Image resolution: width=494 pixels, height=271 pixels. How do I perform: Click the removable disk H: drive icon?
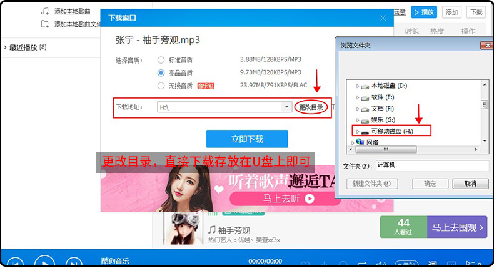(365, 131)
